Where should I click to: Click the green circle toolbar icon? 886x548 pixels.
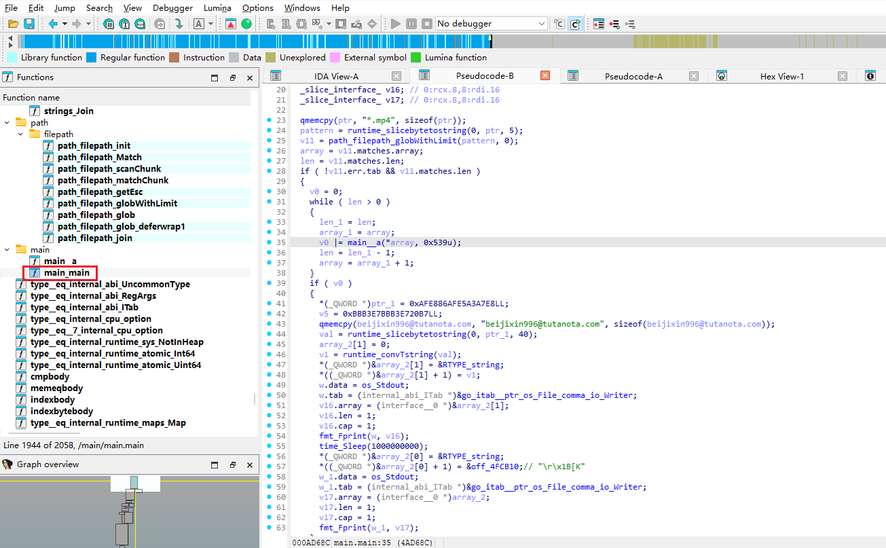click(x=246, y=24)
